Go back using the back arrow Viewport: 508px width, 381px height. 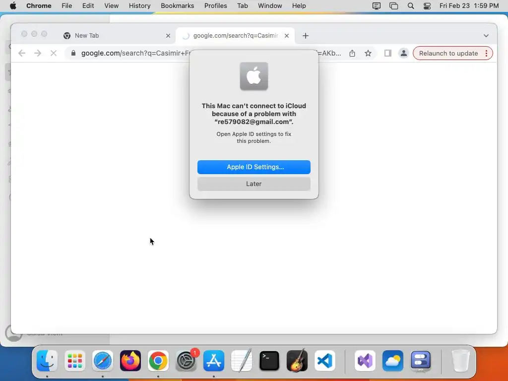tap(22, 53)
